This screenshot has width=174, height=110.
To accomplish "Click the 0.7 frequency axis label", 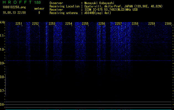I will [x=2, y=91].
